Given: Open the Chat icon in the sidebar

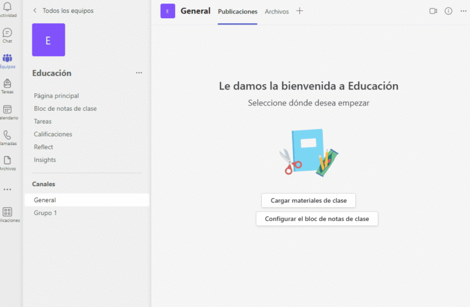Looking at the screenshot, I should [x=7, y=33].
